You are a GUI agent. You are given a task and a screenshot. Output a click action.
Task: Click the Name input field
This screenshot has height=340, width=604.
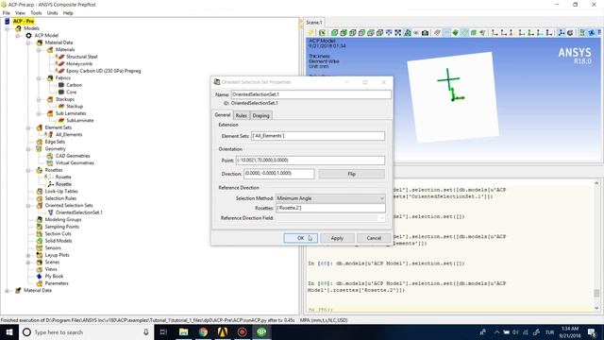(311, 94)
